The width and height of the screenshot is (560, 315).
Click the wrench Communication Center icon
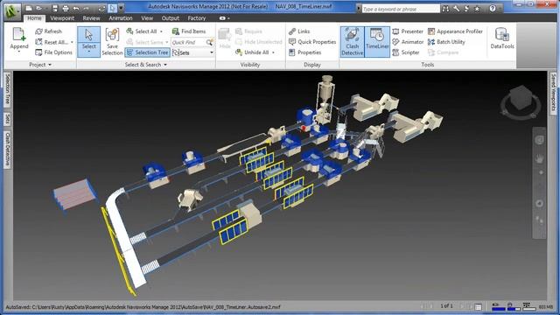click(x=456, y=9)
